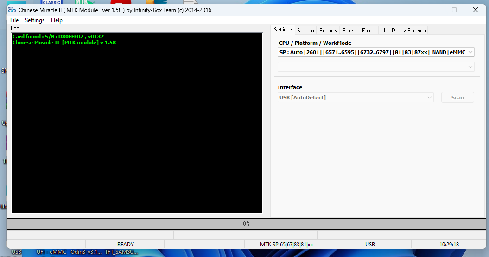Select the CLASSIC desktop shortcut icon
The image size is (489, 257).
pos(51,2)
